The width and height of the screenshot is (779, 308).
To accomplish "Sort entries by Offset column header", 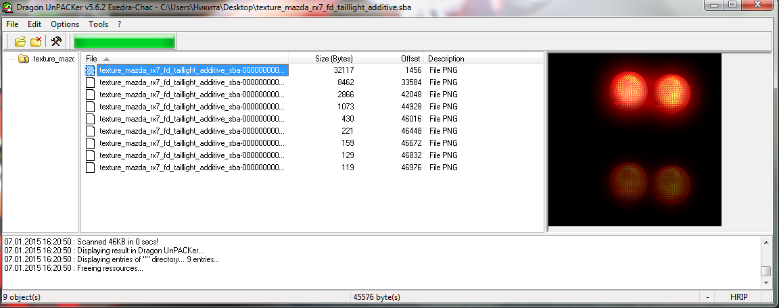I will pyautogui.click(x=410, y=59).
